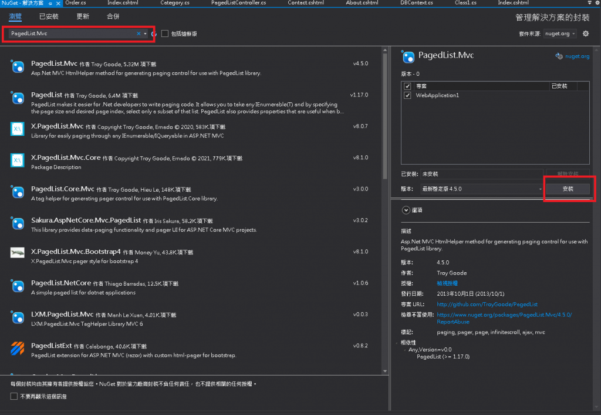Open the document tab overflow list arrow
Image resolution: width=601 pixels, height=415 pixels.
point(589,3)
